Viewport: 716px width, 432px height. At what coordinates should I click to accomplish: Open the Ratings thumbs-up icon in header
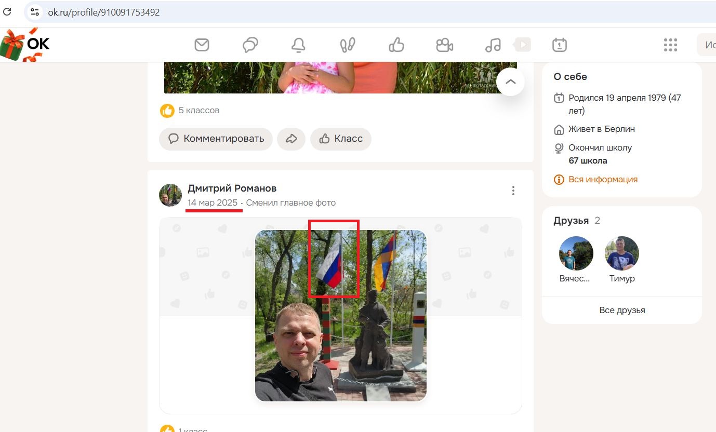(x=396, y=45)
